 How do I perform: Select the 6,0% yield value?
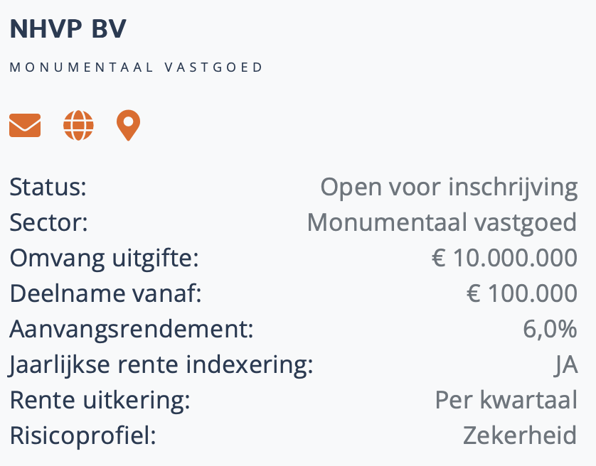550,329
